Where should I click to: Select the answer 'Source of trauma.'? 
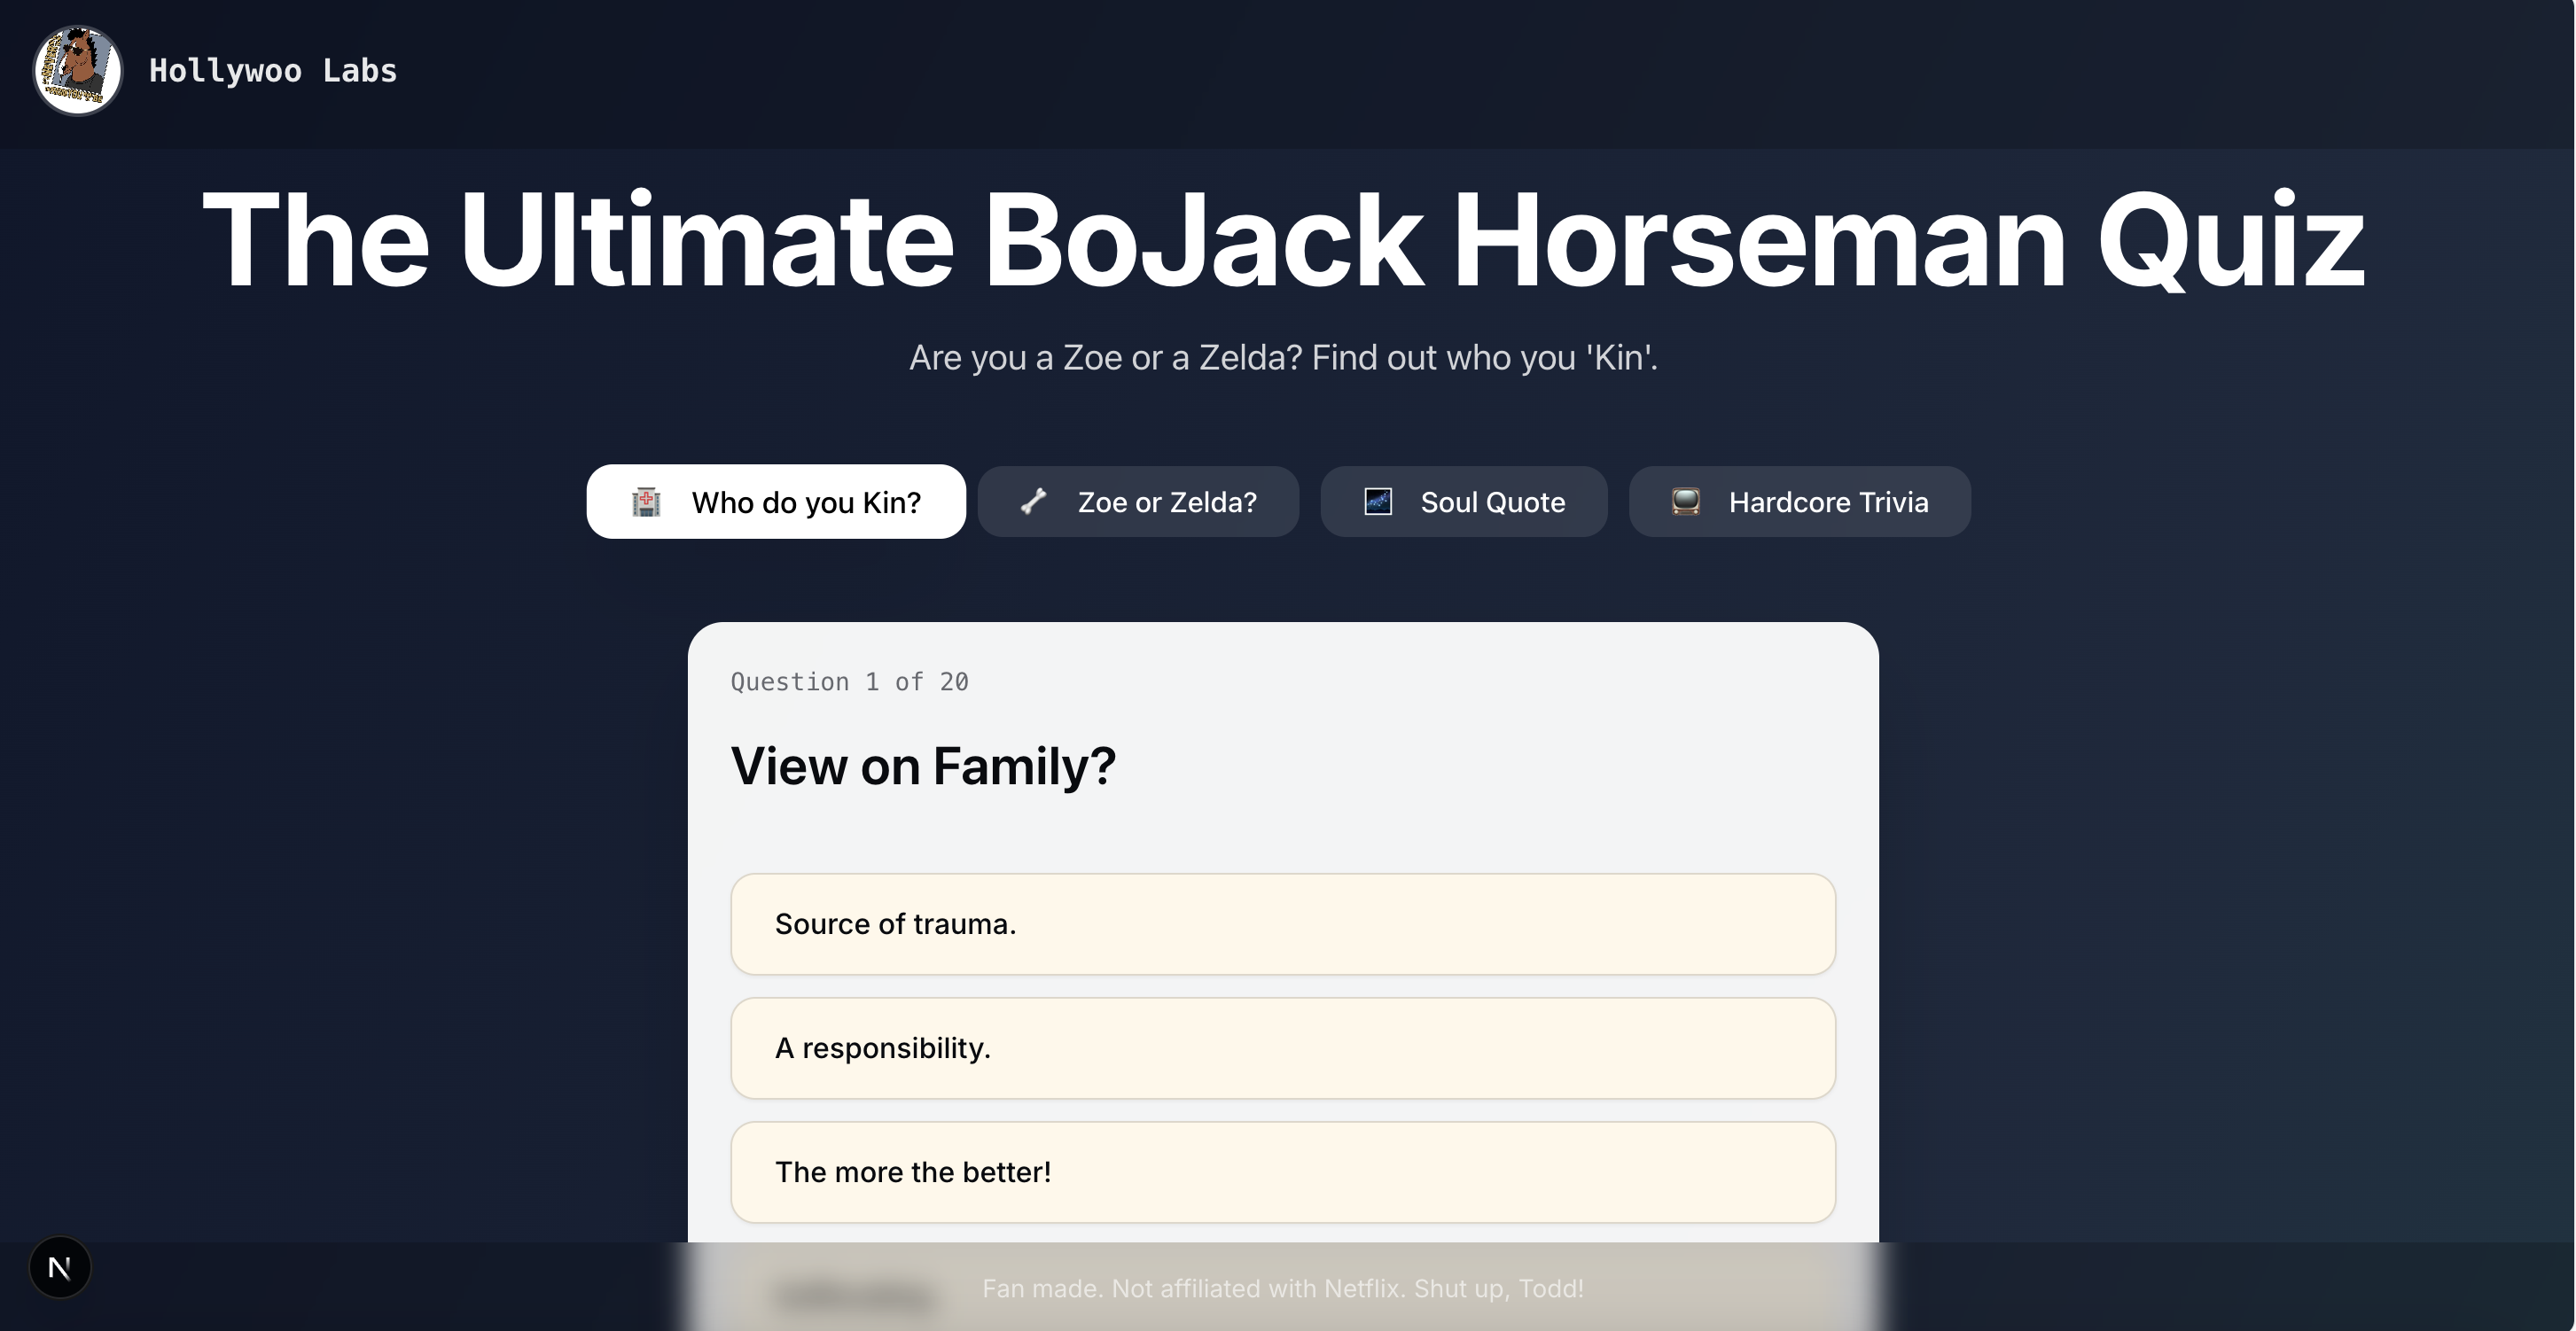pyautogui.click(x=1283, y=923)
